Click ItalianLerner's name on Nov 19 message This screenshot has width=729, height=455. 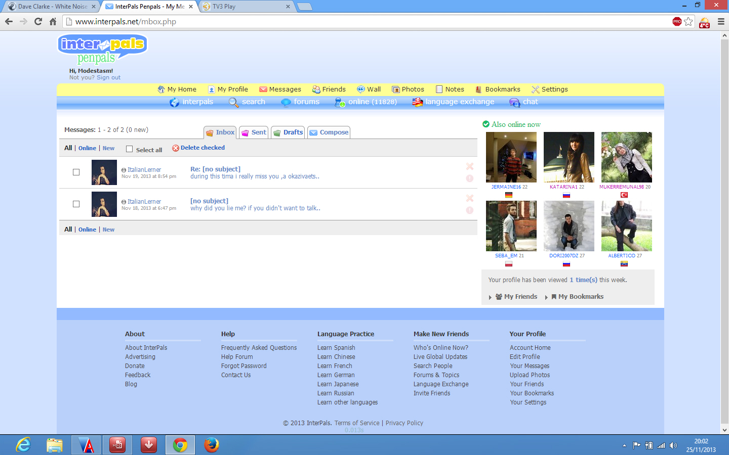(x=144, y=170)
